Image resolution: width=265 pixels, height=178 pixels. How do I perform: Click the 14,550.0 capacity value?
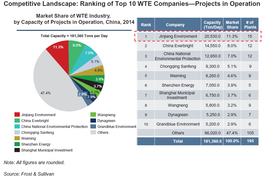click(212, 46)
